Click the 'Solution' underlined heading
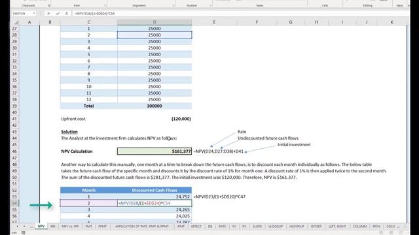The width and height of the screenshot is (419, 235). (x=69, y=132)
